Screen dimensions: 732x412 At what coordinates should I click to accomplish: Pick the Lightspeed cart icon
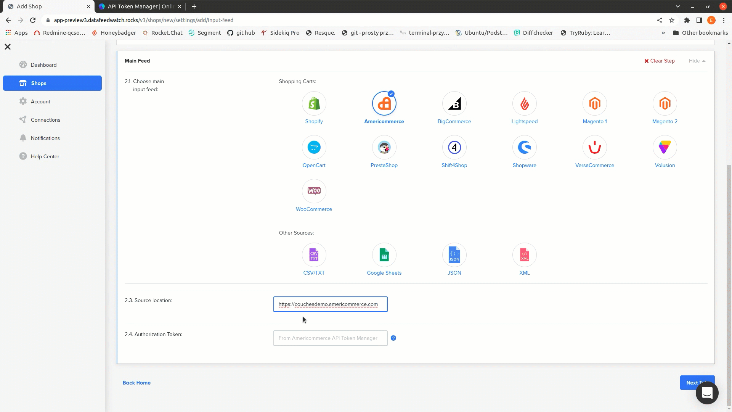pyautogui.click(x=524, y=103)
